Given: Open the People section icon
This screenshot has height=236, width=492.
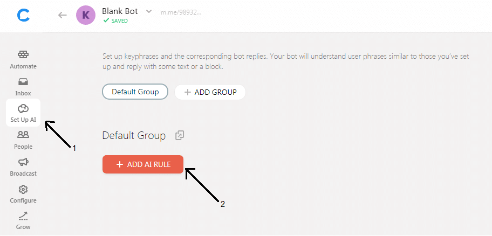Looking at the screenshot, I should coord(23,135).
